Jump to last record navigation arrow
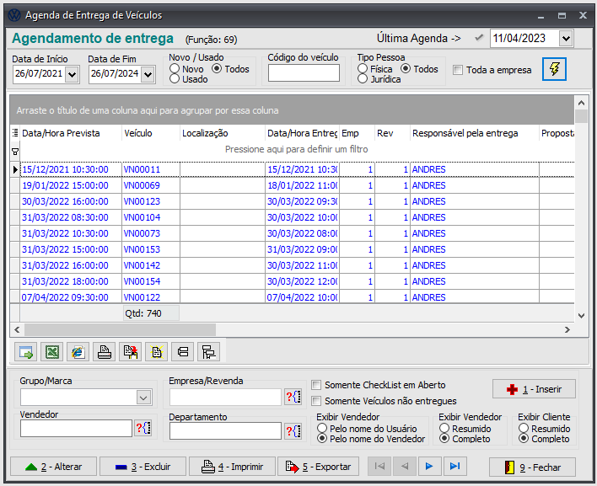Screen dimensions: 597x486 [454, 467]
